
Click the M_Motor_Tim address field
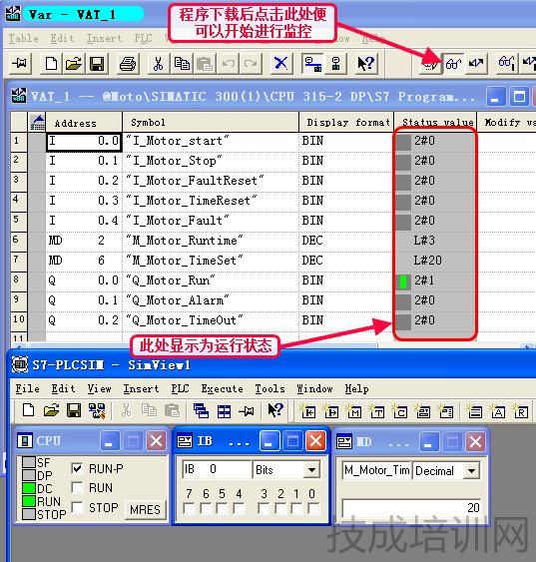pos(376,470)
